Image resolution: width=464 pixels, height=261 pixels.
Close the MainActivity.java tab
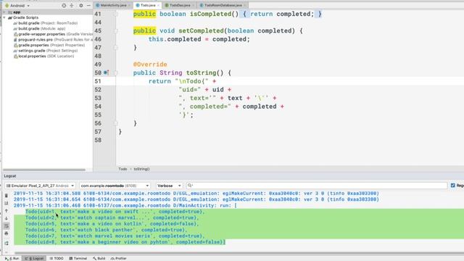[x=129, y=5]
